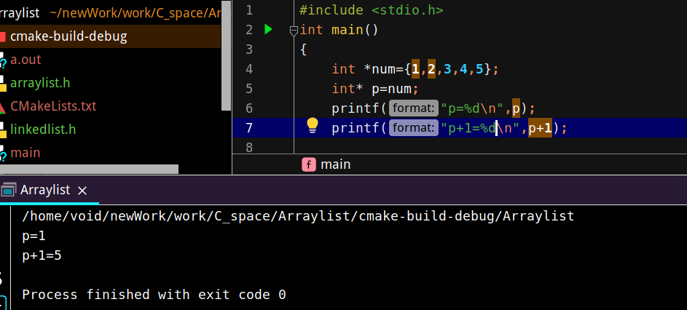Click the 'int* p=num;' statement
687x310 pixels.
point(375,89)
